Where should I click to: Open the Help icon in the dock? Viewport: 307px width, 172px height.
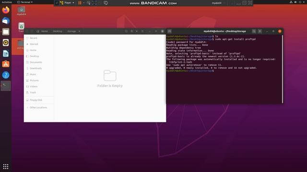pyautogui.click(x=6, y=75)
